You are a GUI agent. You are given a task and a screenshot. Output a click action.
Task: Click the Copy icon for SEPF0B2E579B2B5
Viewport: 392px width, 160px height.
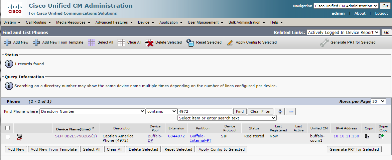(x=367, y=136)
